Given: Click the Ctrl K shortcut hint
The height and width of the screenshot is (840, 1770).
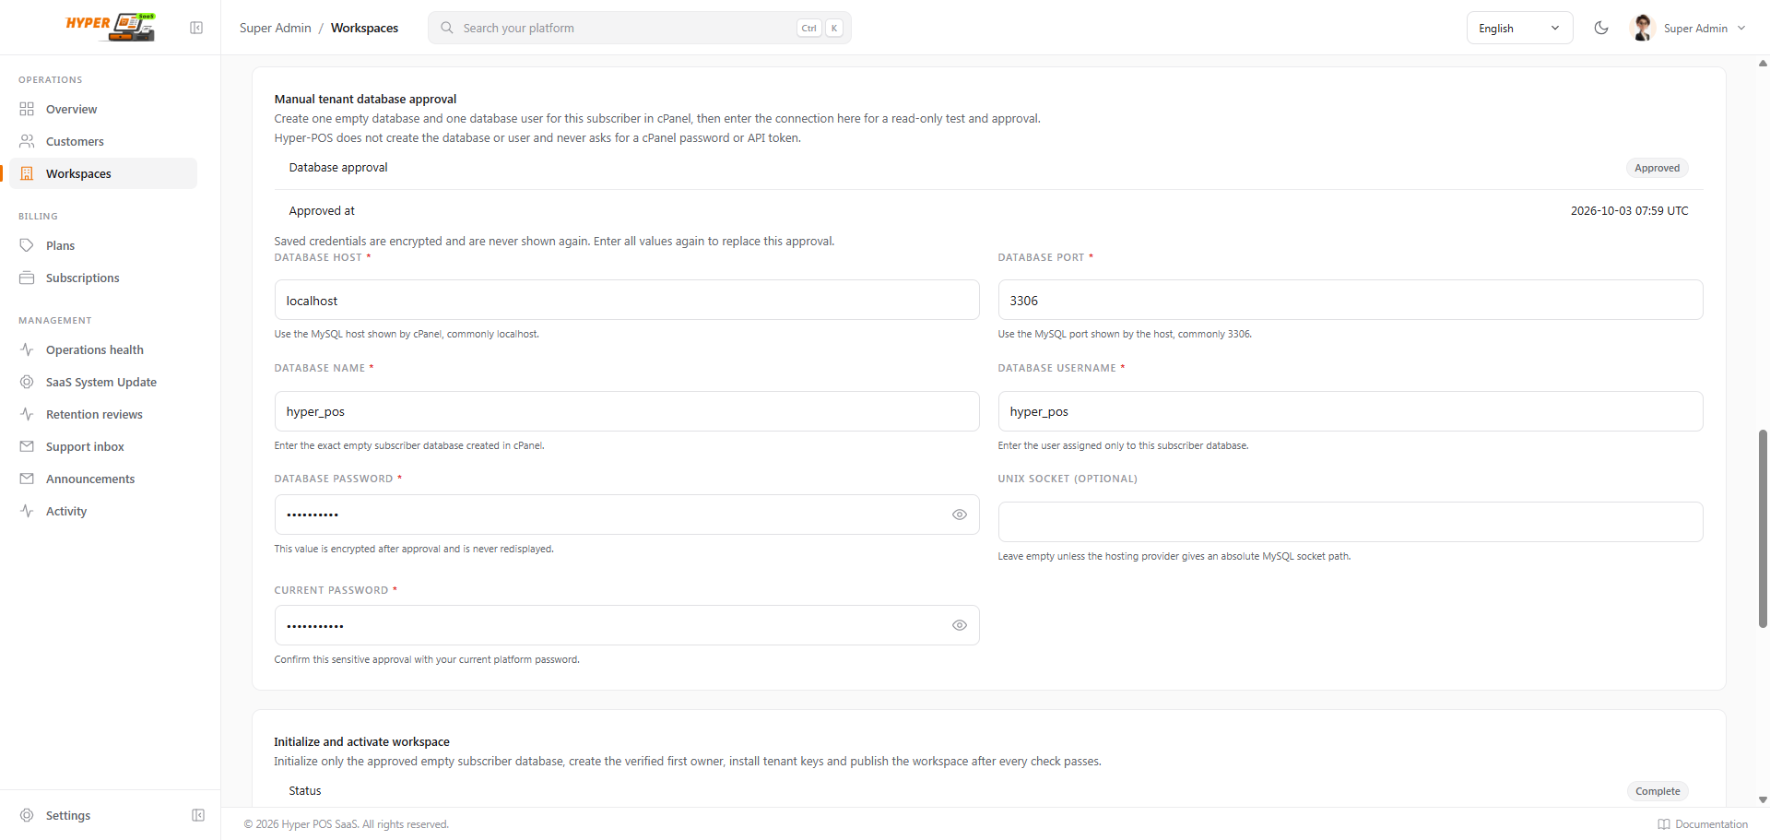Looking at the screenshot, I should (x=820, y=28).
